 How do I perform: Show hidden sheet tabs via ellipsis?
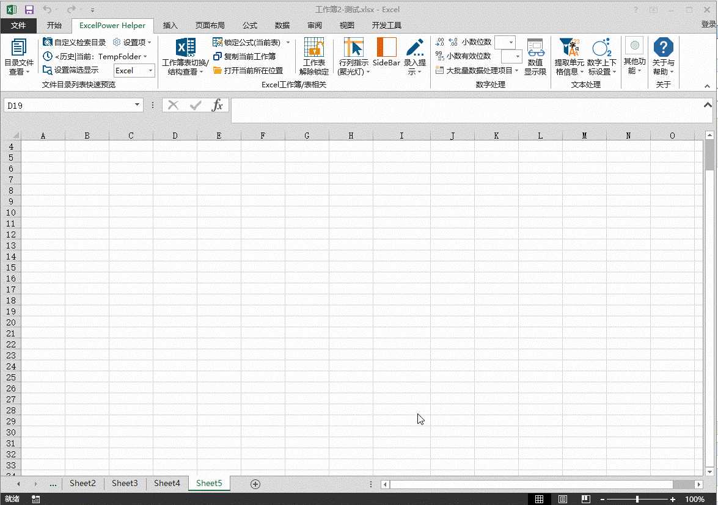(53, 484)
